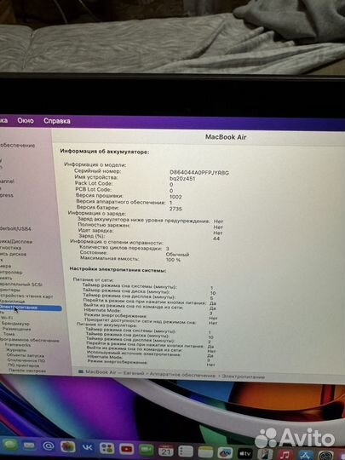345x460 pixels.
Task: Click Аппаратное обеспечение in the path bar
Action: pyautogui.click(x=183, y=375)
